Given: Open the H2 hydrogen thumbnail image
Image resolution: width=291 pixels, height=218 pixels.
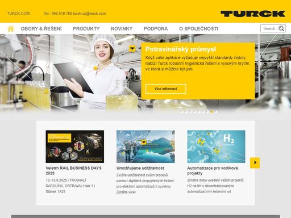Looking at the screenshot, I should pos(216,146).
